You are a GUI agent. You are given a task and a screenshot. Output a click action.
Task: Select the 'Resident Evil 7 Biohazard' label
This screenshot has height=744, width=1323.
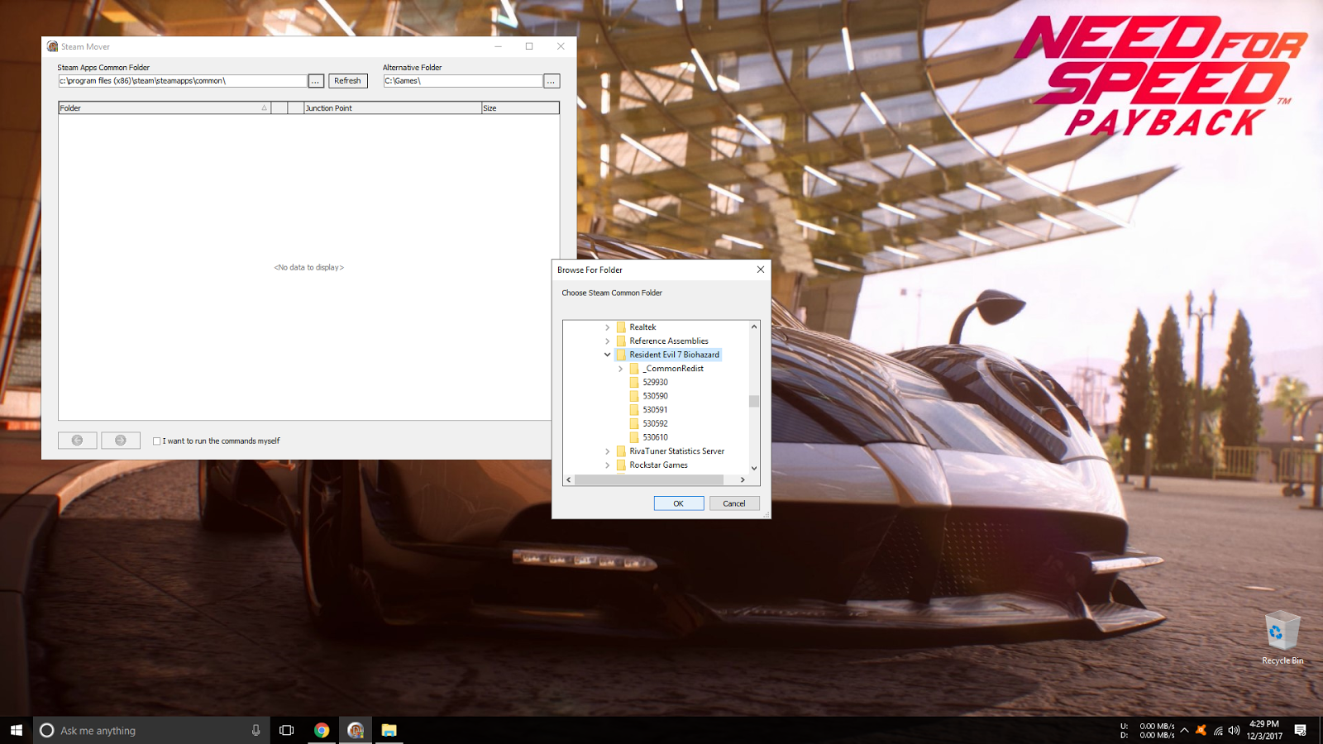(x=675, y=355)
